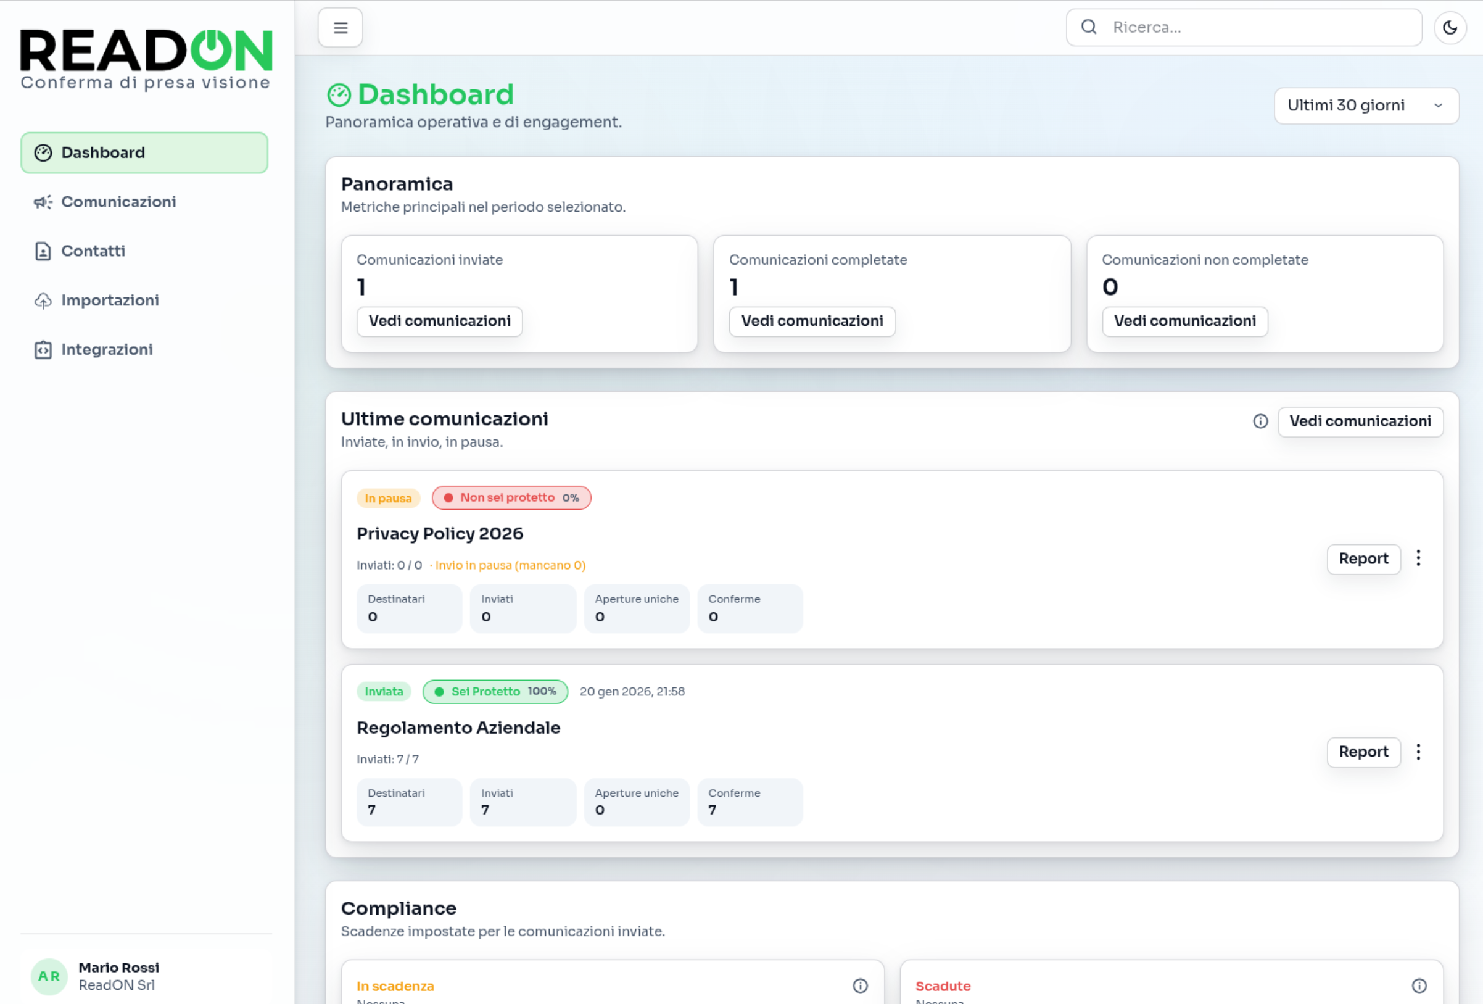Viewport: 1483px width, 1004px height.
Task: Click the search magnifier icon
Action: (x=1089, y=27)
